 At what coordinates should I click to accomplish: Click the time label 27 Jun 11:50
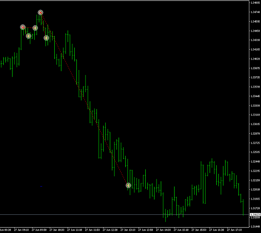92,230
